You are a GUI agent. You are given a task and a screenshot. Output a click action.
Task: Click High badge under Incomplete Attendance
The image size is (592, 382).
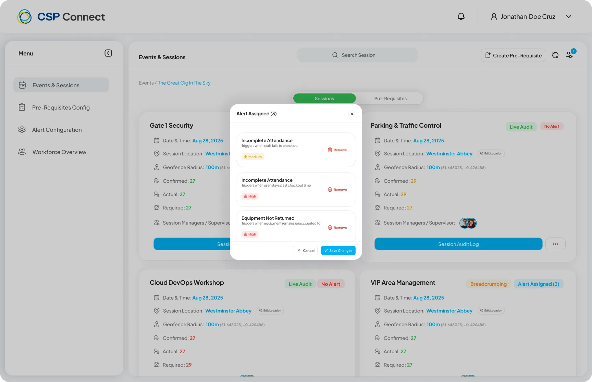(250, 196)
